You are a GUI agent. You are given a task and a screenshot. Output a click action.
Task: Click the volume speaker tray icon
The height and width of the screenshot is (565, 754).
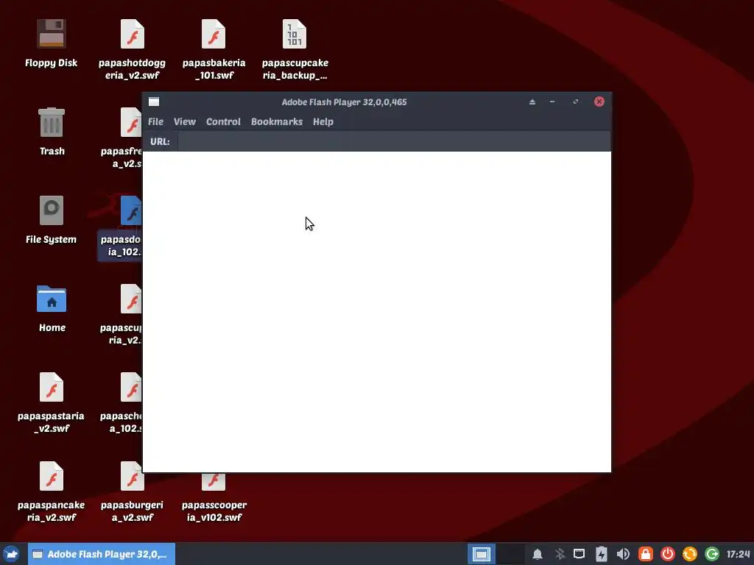click(623, 554)
